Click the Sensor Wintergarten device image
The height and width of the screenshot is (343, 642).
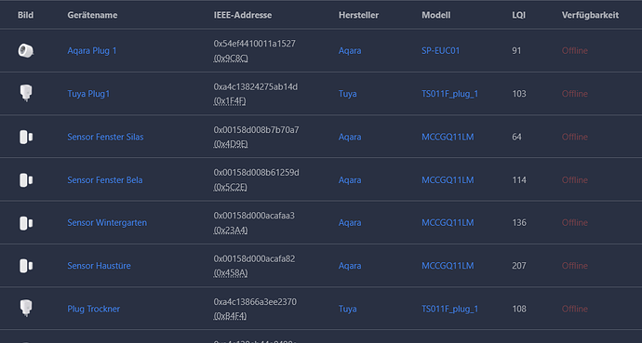click(26, 223)
